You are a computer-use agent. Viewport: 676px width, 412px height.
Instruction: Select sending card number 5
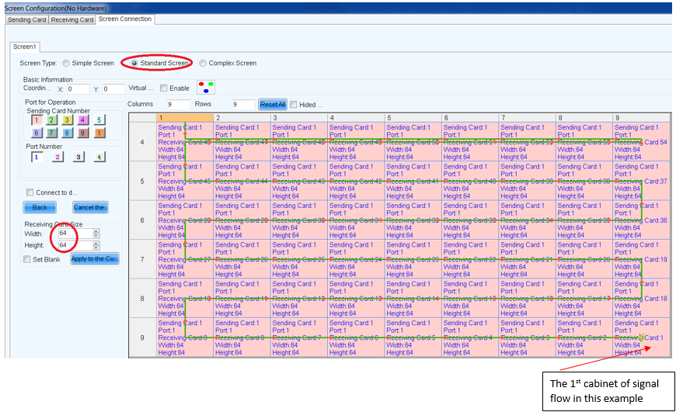[99, 120]
